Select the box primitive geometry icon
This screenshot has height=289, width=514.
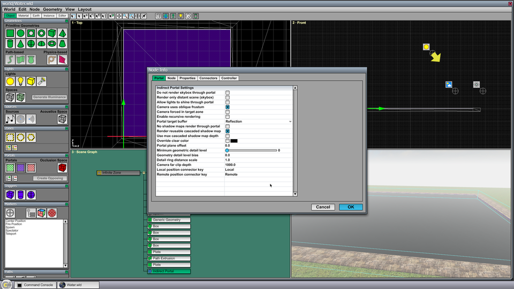point(52,33)
